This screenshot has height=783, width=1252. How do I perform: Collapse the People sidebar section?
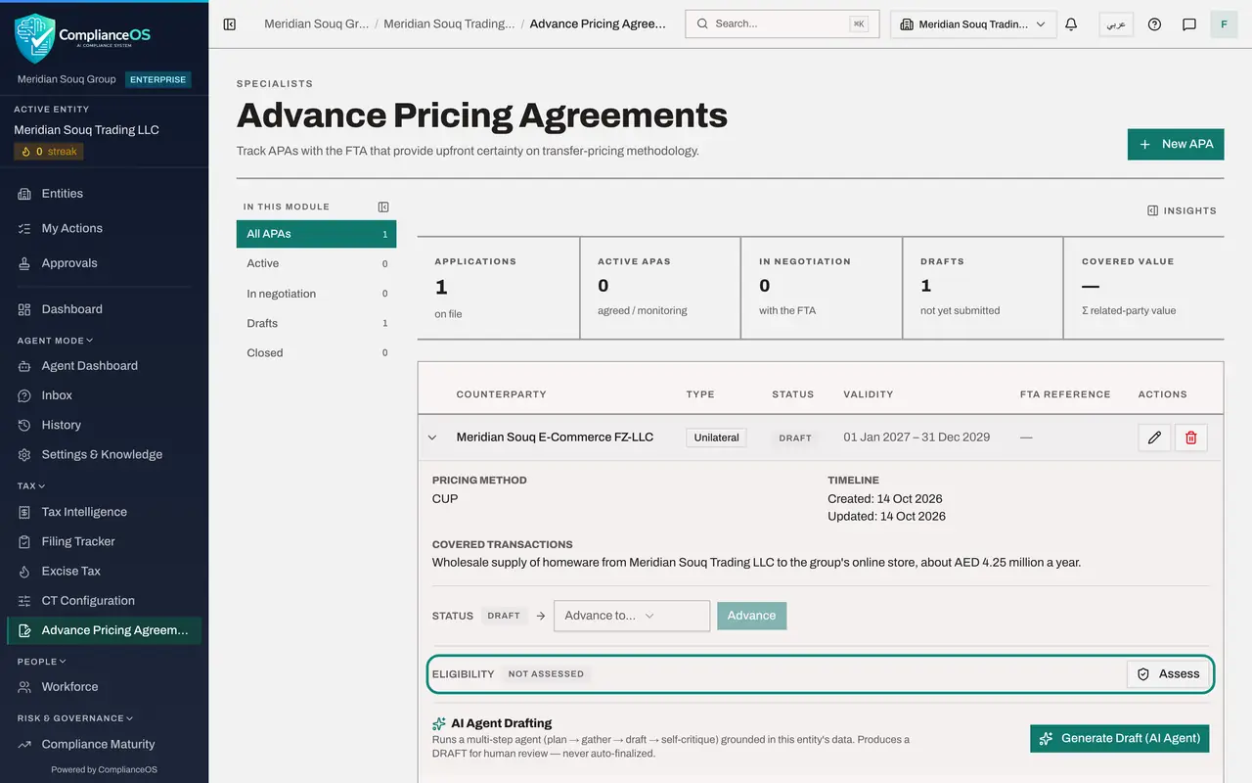(41, 662)
